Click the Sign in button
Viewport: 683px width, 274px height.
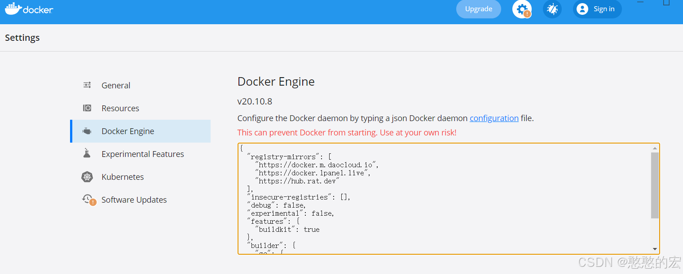tap(597, 9)
